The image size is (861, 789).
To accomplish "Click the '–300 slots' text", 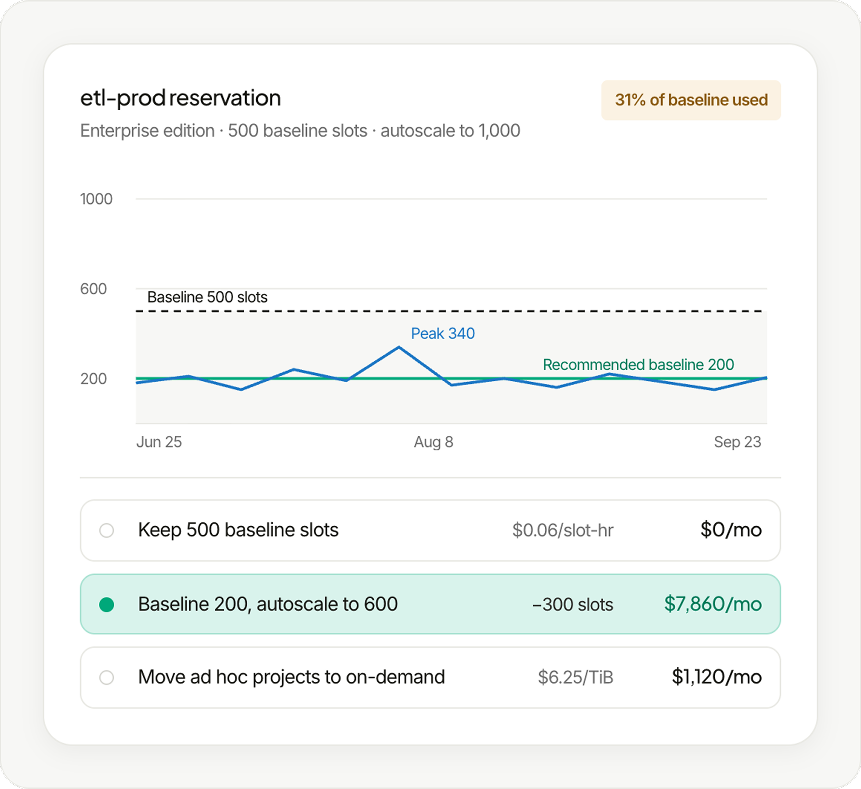I will pos(573,604).
